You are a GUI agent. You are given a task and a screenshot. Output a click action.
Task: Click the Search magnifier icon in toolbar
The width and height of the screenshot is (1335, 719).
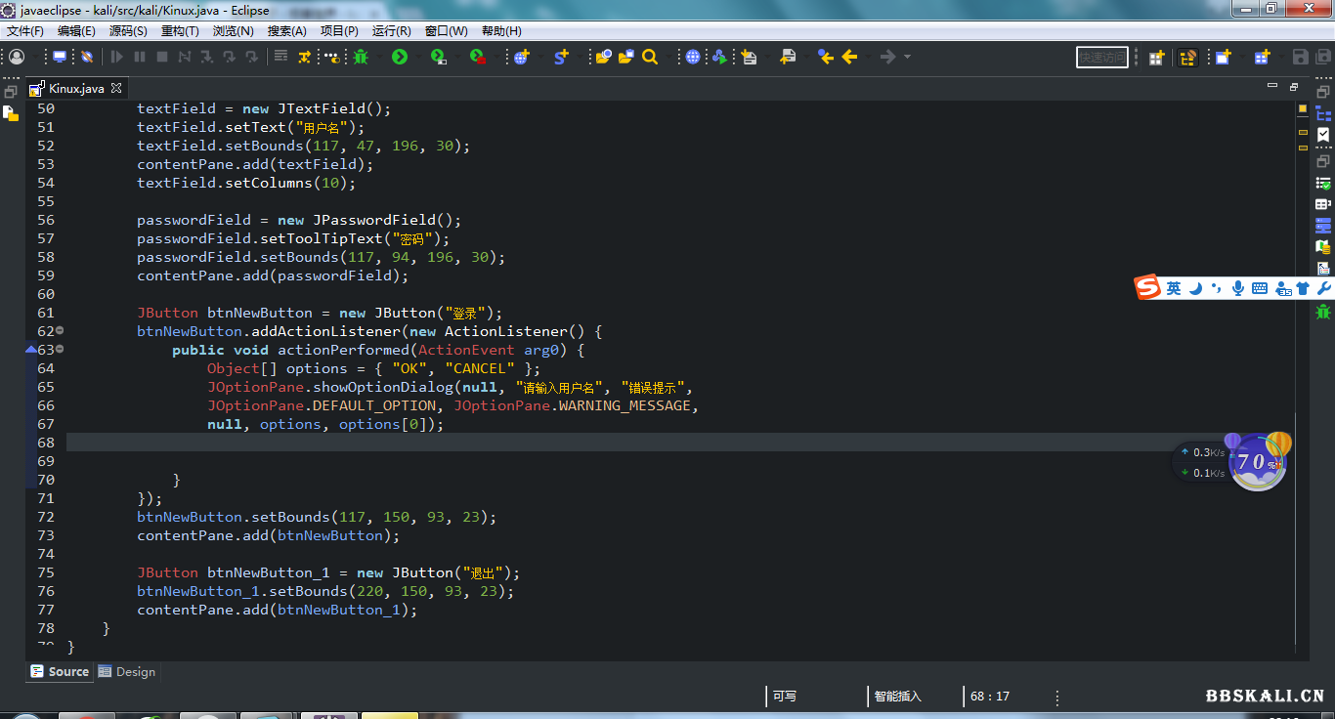point(650,58)
